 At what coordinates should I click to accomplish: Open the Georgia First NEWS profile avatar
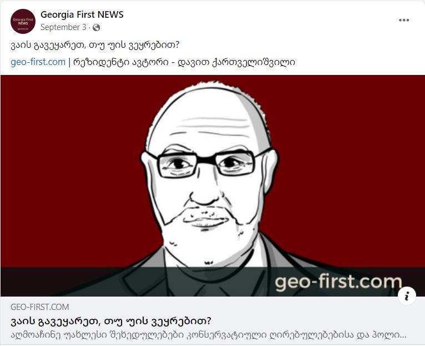pyautogui.click(x=23, y=21)
